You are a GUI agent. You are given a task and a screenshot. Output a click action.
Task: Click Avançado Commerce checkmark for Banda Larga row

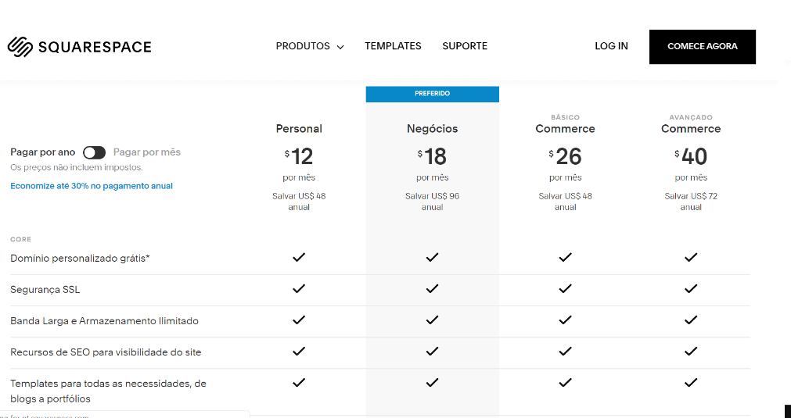[691, 320]
